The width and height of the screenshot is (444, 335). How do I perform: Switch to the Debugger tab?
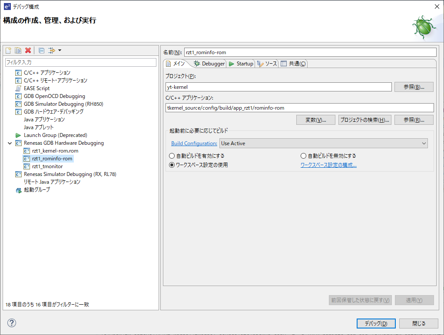click(x=209, y=64)
